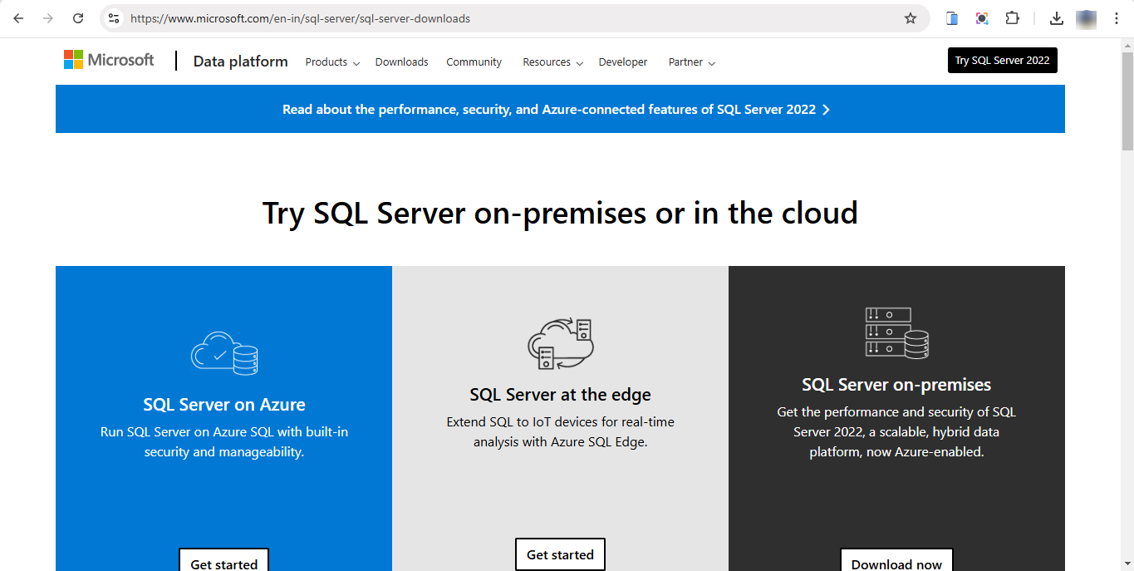Open the browser extensions puzzle icon
The width and height of the screenshot is (1134, 571).
1013,18
